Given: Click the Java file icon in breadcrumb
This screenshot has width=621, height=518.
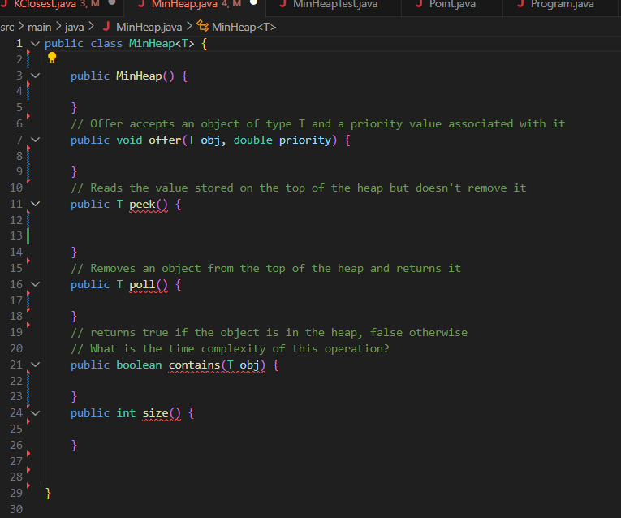Looking at the screenshot, I should pyautogui.click(x=106, y=27).
